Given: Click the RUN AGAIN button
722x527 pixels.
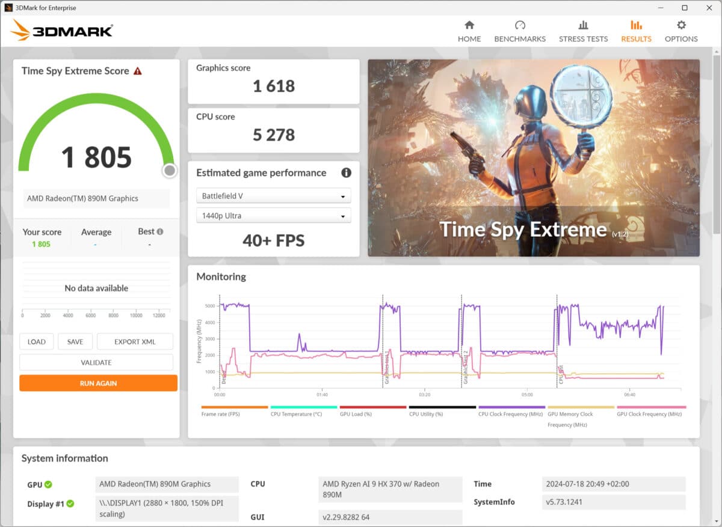Looking at the screenshot, I should click(x=98, y=383).
